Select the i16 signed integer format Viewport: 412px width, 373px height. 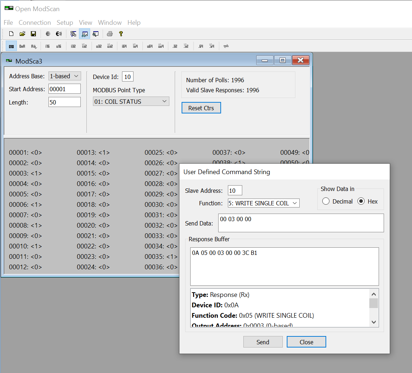(x=48, y=46)
